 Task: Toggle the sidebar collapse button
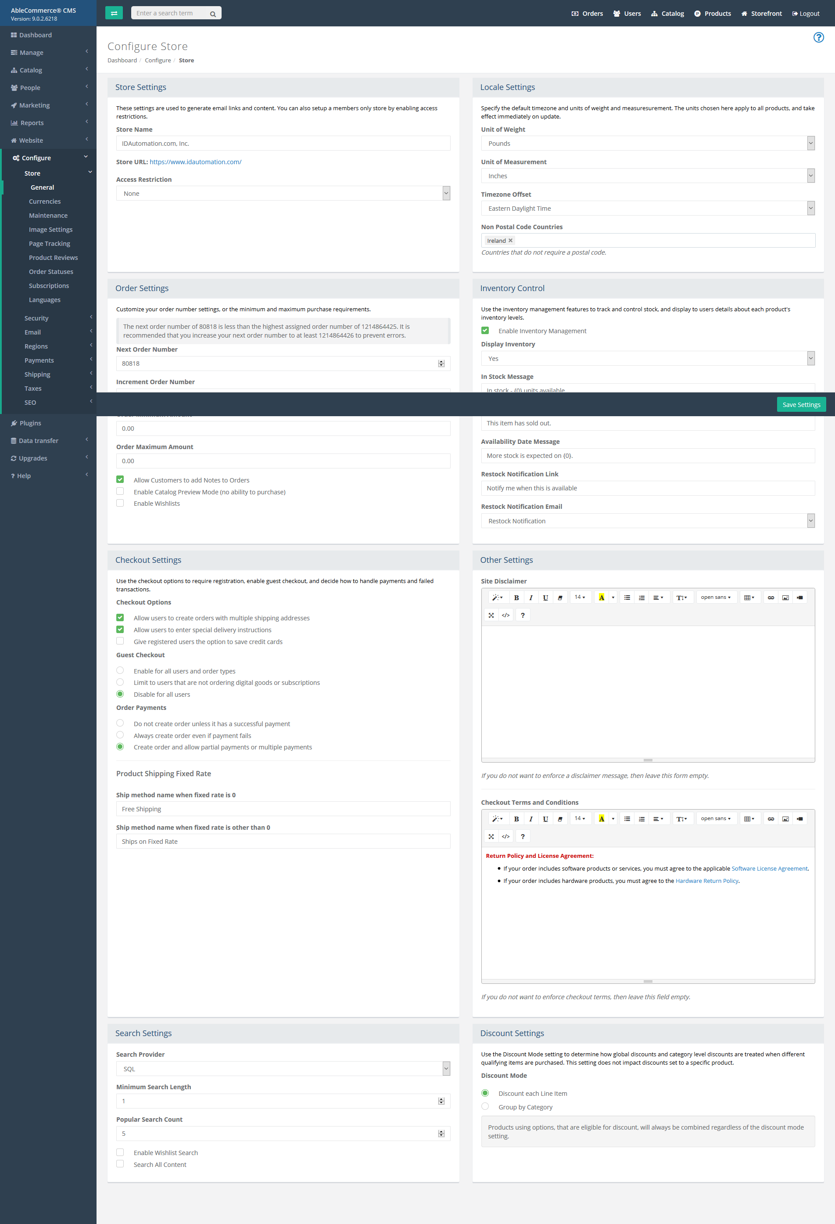click(114, 13)
